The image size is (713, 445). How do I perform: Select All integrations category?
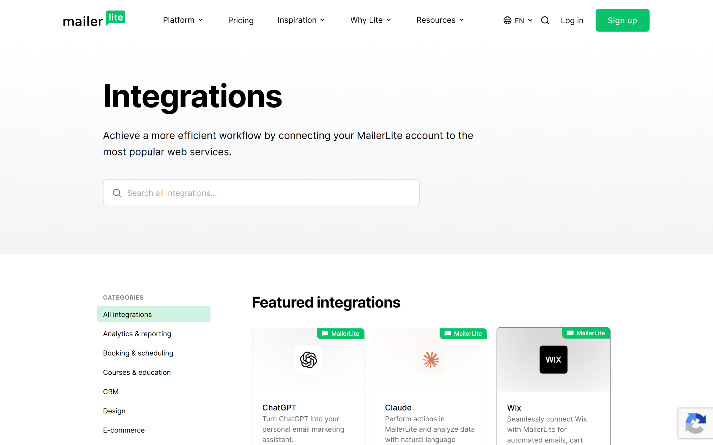click(x=153, y=314)
